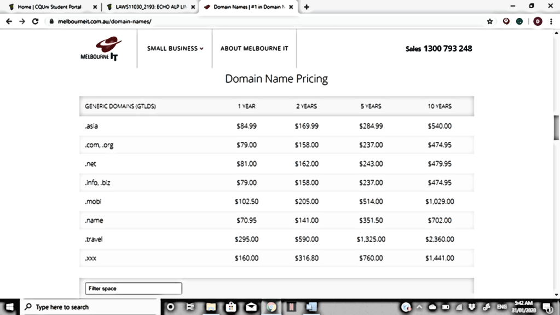Click the browser address bar URL
The image size is (560, 315).
[x=104, y=21]
